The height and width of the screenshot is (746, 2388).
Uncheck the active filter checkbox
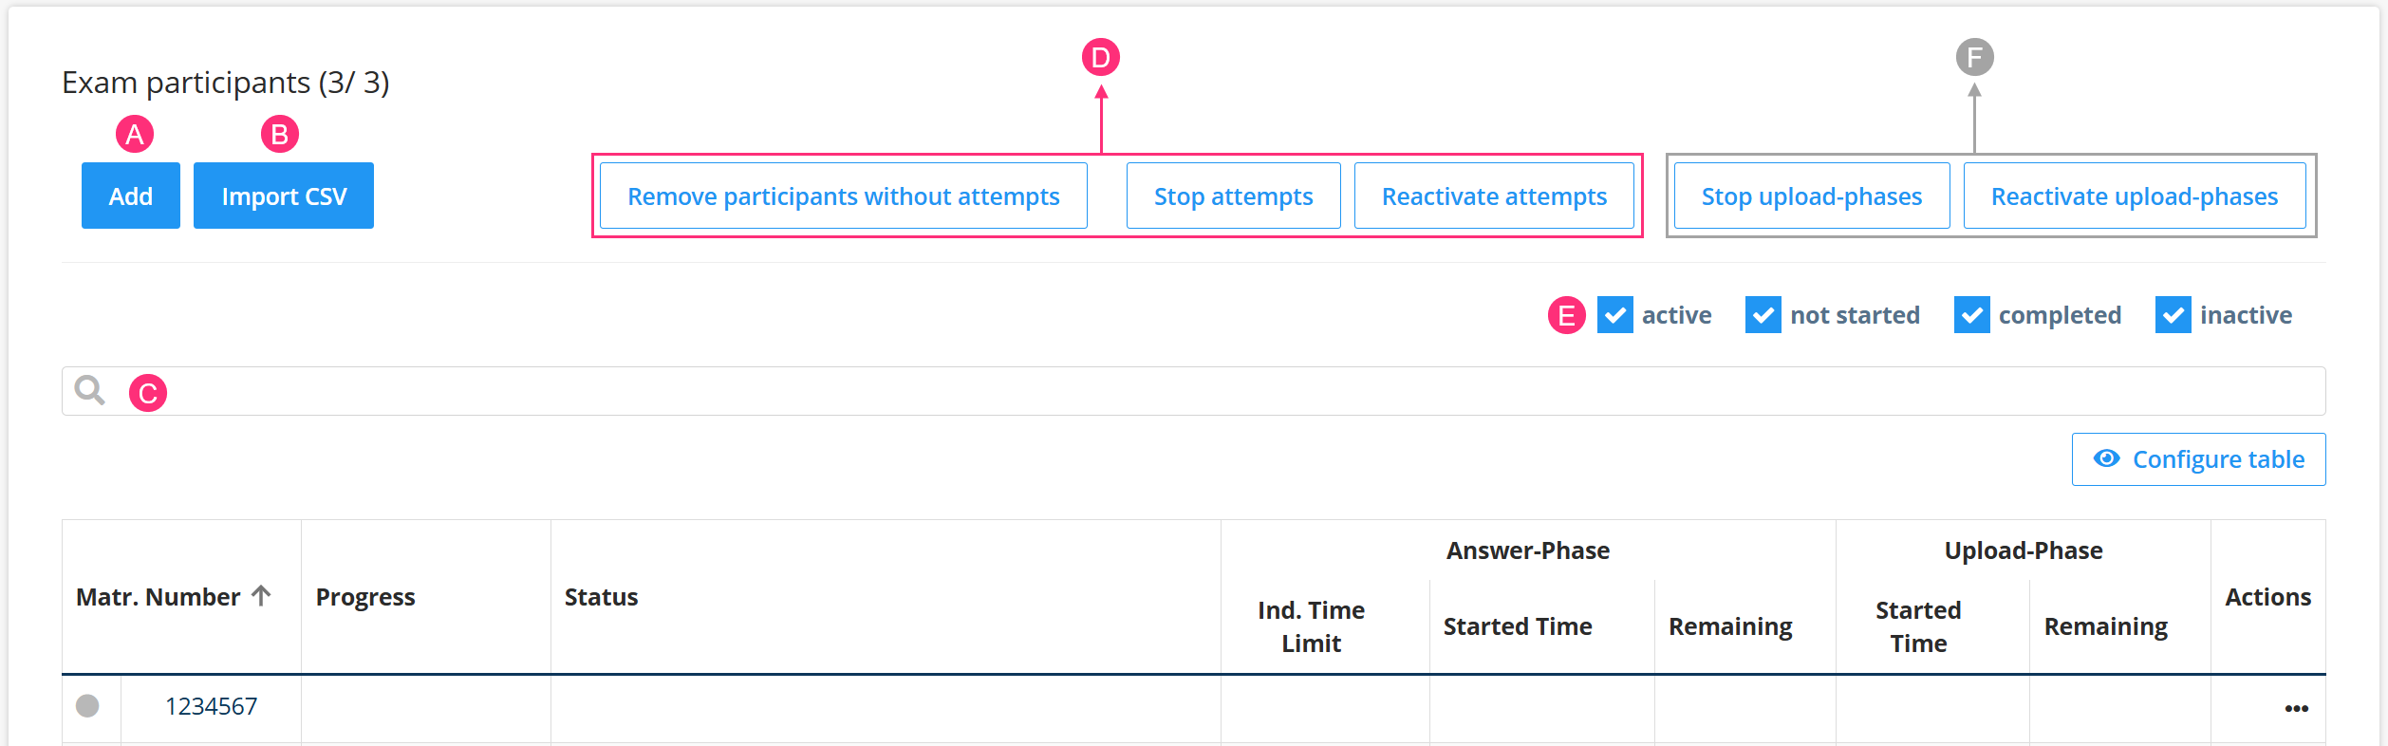(1614, 315)
